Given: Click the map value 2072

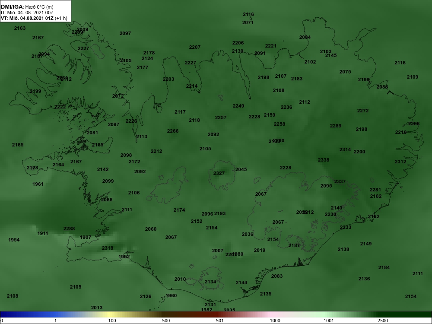Looking at the screenshot, I should click(x=118, y=96).
